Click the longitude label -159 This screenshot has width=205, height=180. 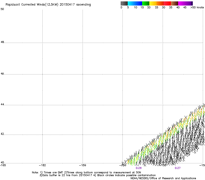coord(83,165)
